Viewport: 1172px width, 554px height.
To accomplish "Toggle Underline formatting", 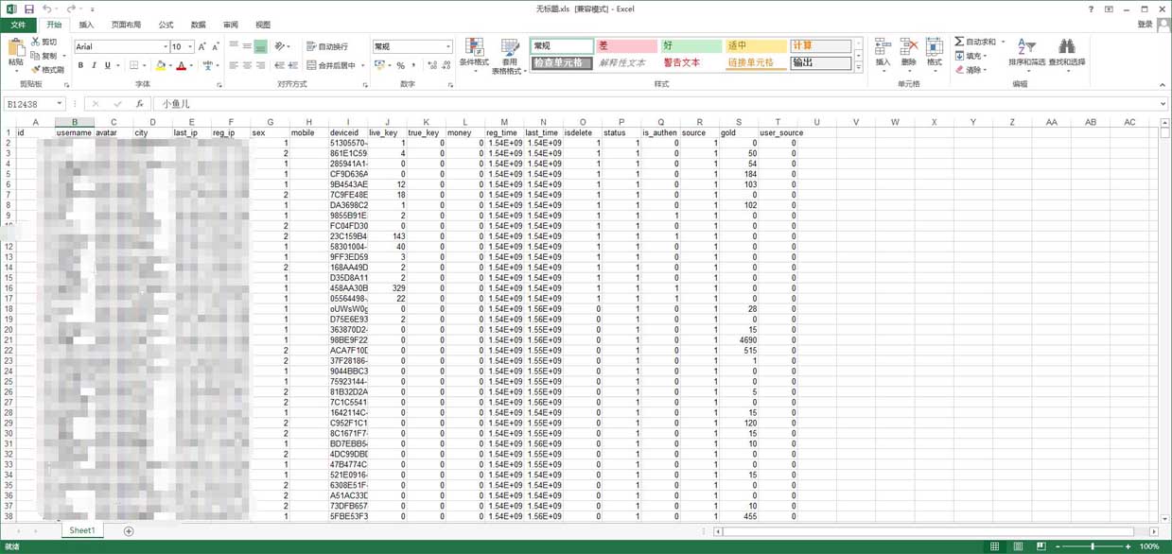I will tap(107, 65).
